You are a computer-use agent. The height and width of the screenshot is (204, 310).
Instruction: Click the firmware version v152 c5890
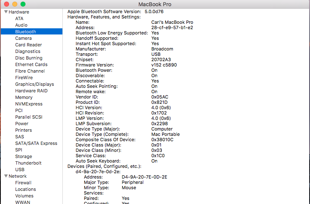tap(164, 65)
